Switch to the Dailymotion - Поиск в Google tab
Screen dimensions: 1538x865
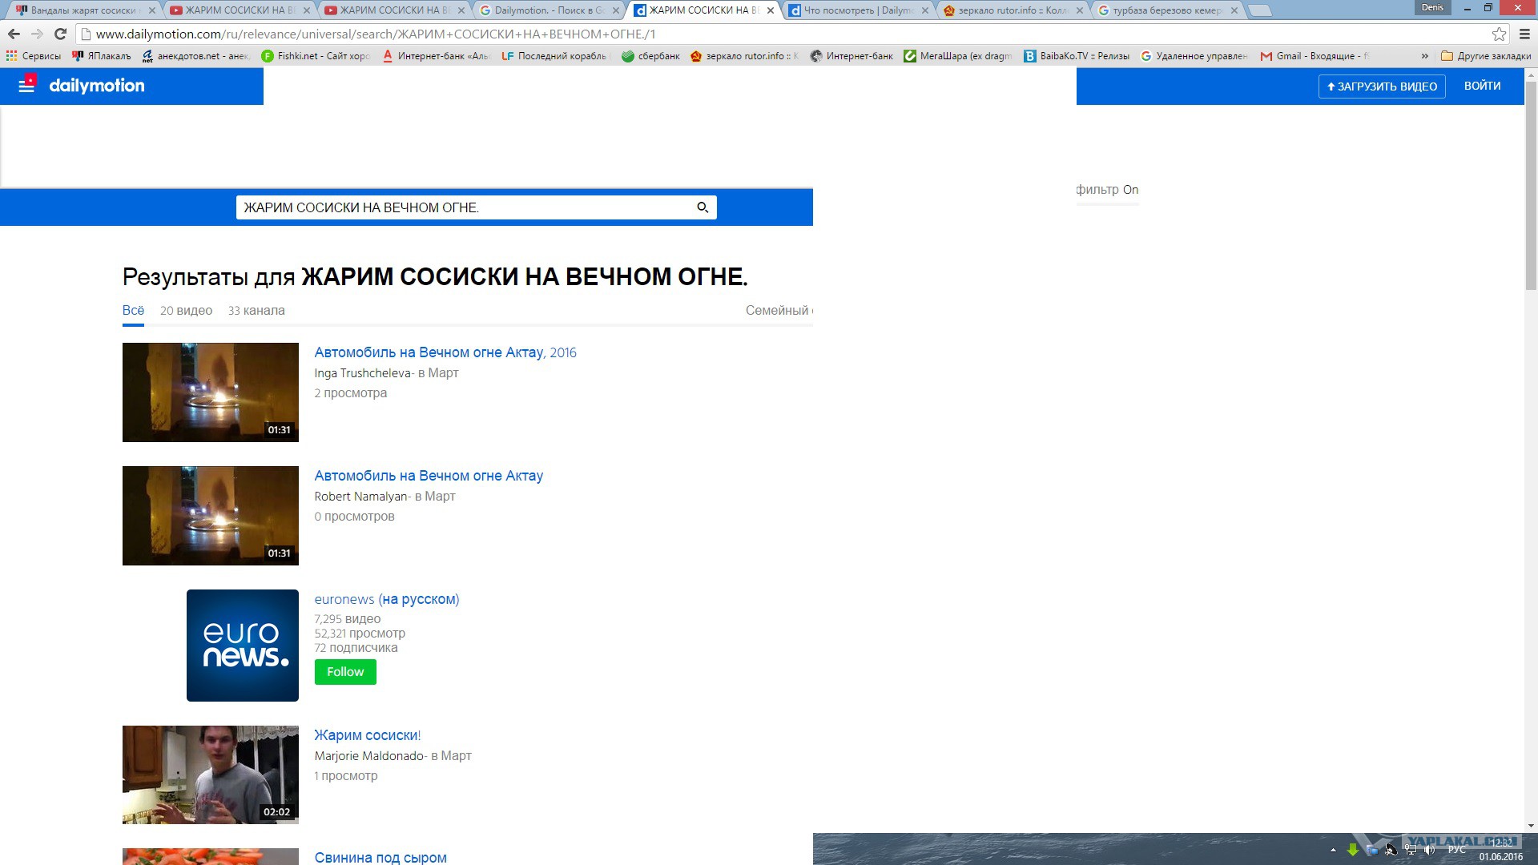point(549,10)
